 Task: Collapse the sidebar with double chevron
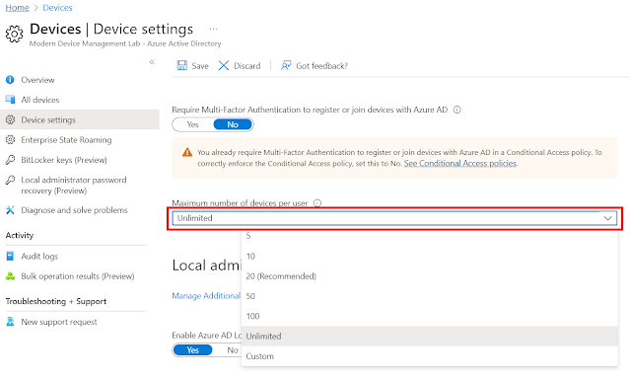click(152, 62)
